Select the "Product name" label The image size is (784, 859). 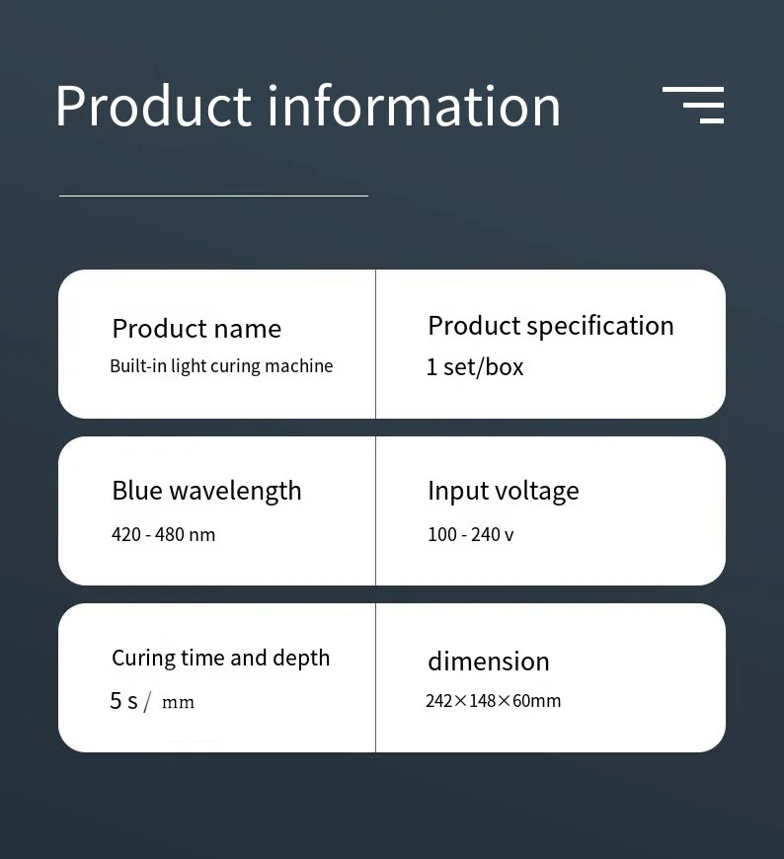tap(196, 329)
